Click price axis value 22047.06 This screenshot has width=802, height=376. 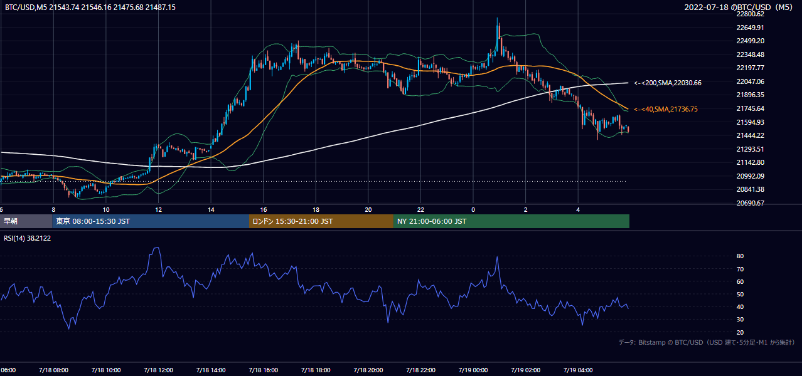[x=751, y=81]
